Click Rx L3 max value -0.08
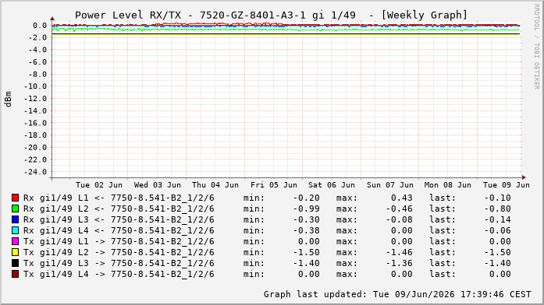544x305 pixels. coord(399,219)
